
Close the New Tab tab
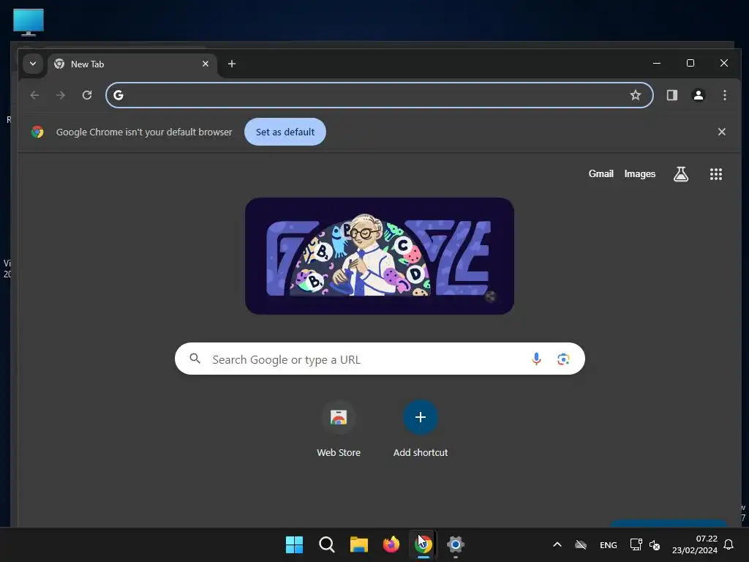click(x=206, y=64)
